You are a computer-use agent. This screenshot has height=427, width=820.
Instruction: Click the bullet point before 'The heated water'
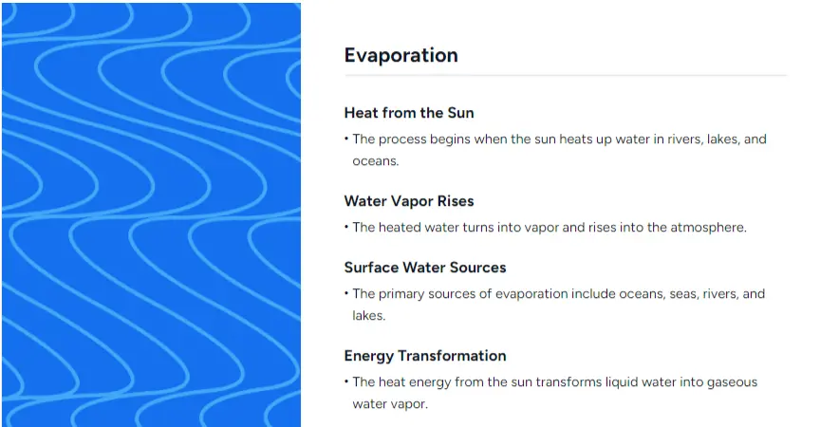click(x=346, y=228)
